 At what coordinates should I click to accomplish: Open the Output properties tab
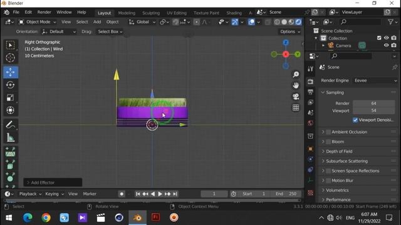[311, 92]
